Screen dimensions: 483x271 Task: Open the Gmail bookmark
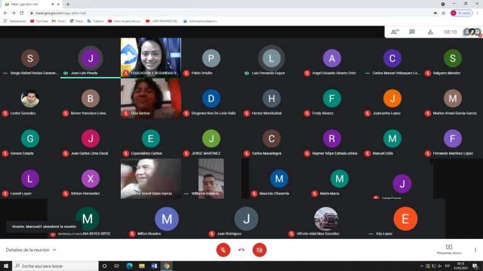pyautogui.click(x=58, y=21)
